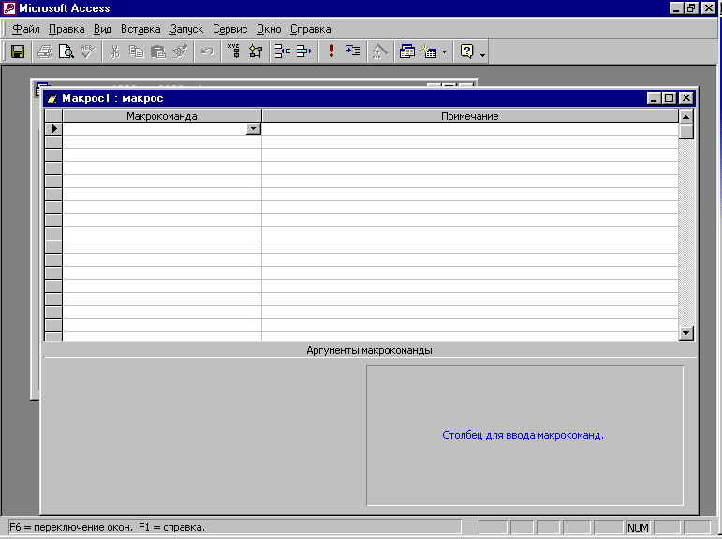Click the Макрокоманда column header
Screen dimensions: 722x539
click(162, 116)
